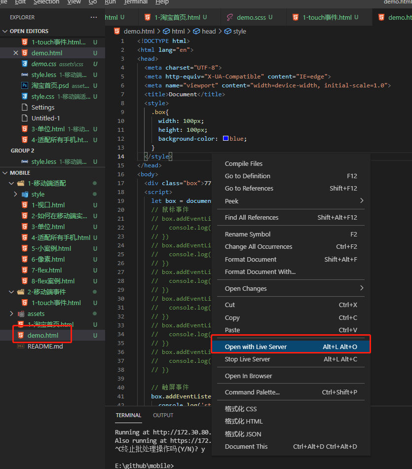Expand the Peek submenu arrow
Viewport: 412px width, 469px height.
[362, 201]
